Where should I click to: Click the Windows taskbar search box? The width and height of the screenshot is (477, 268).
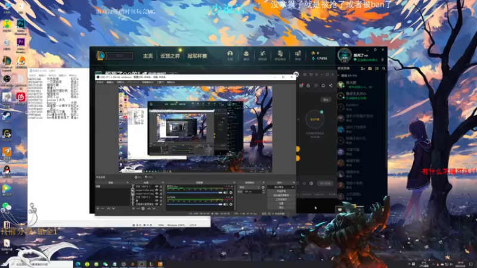pos(41,264)
